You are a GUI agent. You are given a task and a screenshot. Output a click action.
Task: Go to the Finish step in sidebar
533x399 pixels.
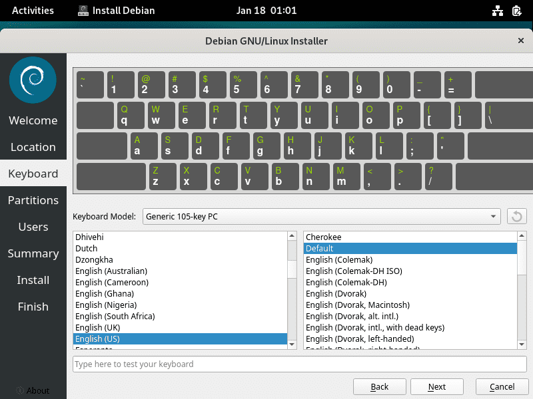pos(33,307)
